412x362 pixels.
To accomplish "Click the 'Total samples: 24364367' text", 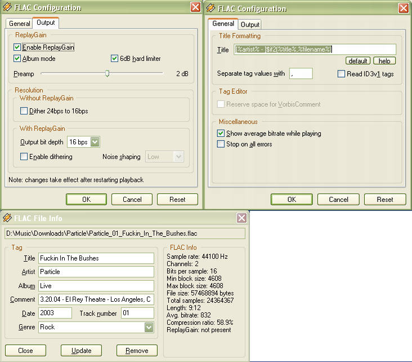I will click(x=200, y=300).
